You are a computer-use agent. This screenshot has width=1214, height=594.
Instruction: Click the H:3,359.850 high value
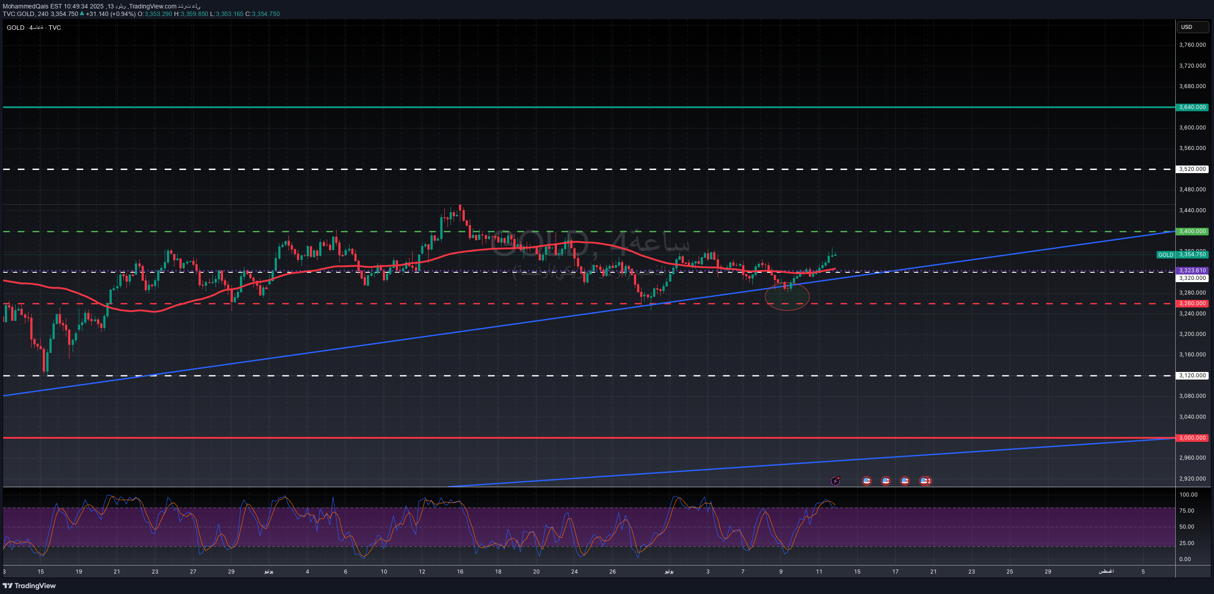(191, 14)
